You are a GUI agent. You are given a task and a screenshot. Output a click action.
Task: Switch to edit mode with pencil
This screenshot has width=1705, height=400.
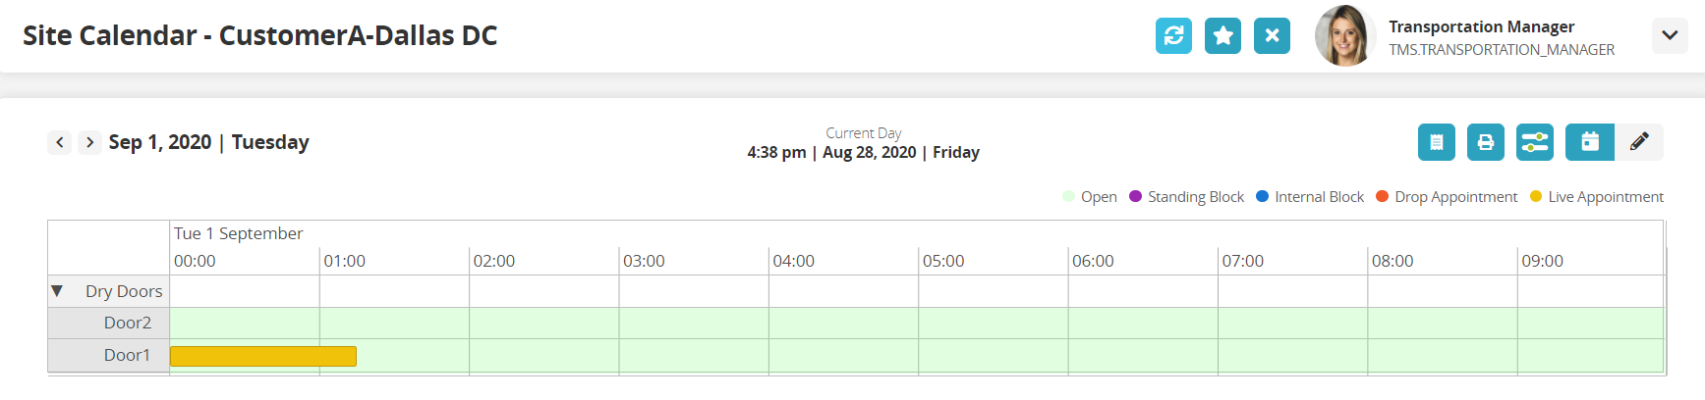pos(1639,142)
